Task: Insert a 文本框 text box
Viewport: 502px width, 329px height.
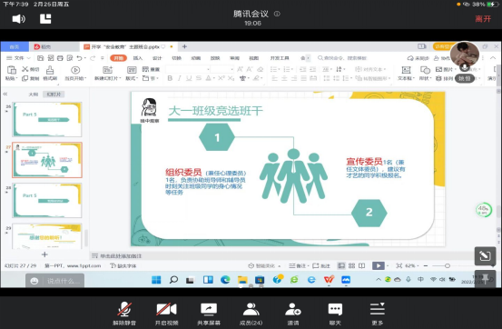Action: (x=406, y=74)
